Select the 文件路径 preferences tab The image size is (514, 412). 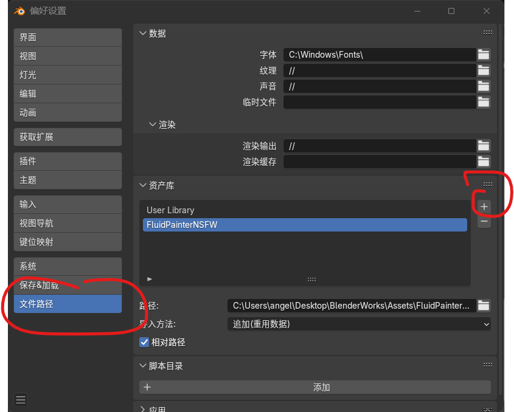tap(68, 304)
